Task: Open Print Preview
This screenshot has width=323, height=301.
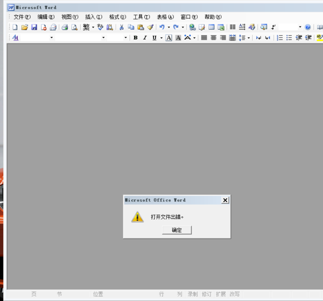Action: tap(74, 27)
